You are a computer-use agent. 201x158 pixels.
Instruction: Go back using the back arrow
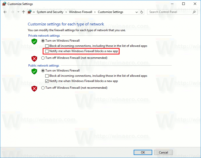(5, 12)
